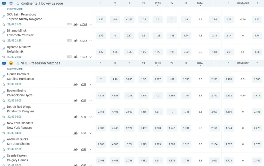Pin the Dinamo Minsk vs Lokomotiv match
This screenshot has width=264, height=166.
4,32
